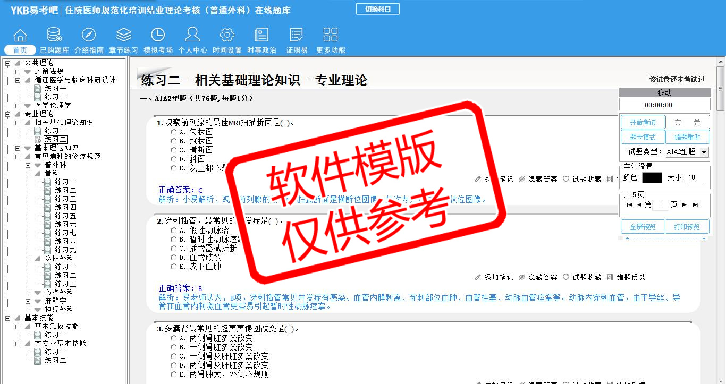Viewport: 726px width, 384px height.
Task: Click the 介绍指南 compass icon
Action: 89,36
